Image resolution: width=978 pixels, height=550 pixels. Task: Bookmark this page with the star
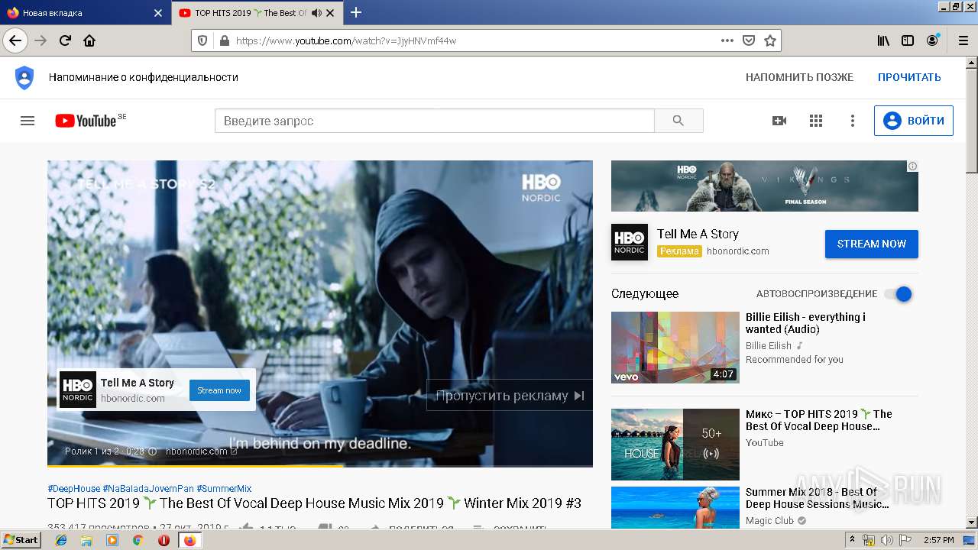(770, 40)
